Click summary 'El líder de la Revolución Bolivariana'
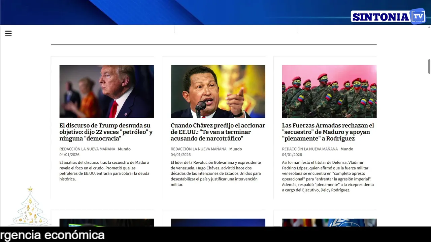The height and width of the screenshot is (242, 431). click(216, 173)
